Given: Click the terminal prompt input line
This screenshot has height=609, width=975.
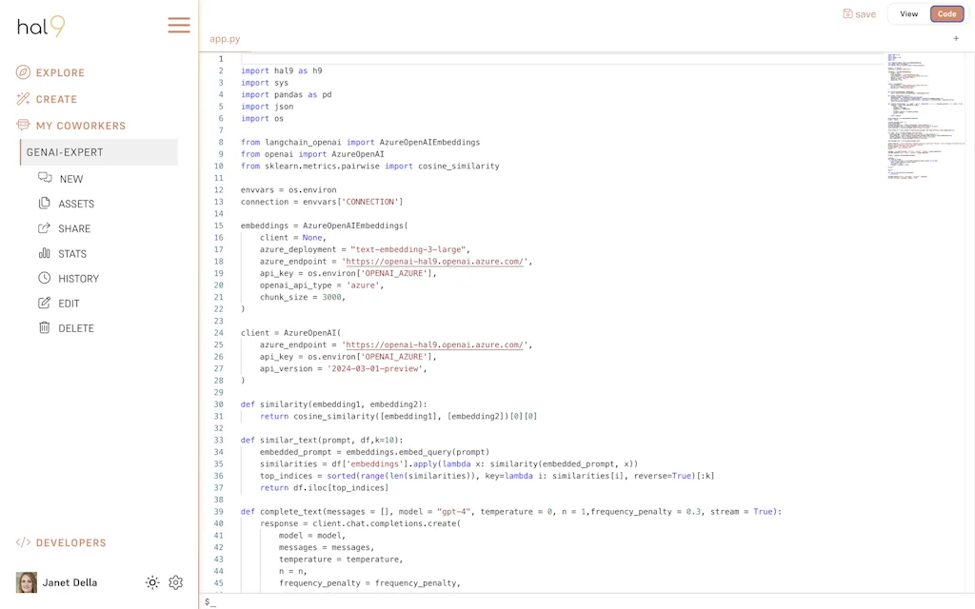Looking at the screenshot, I should 571,601.
